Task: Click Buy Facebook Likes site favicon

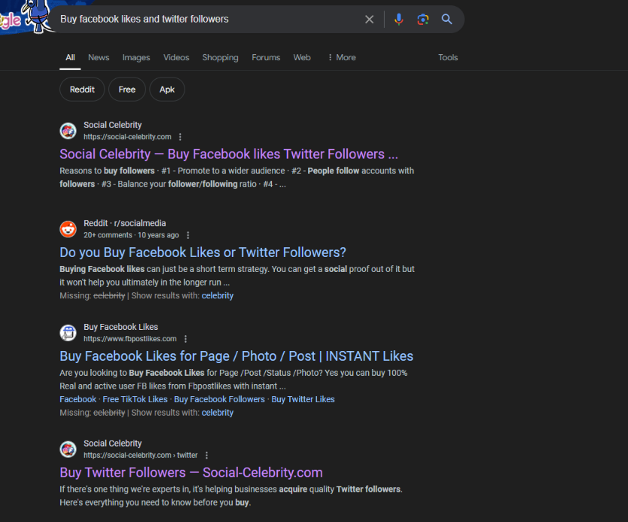Action: coord(68,333)
